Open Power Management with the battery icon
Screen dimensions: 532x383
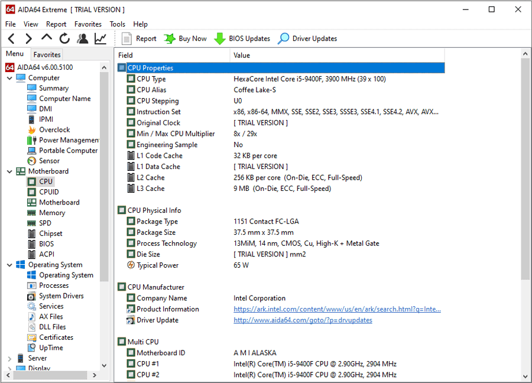click(x=63, y=140)
